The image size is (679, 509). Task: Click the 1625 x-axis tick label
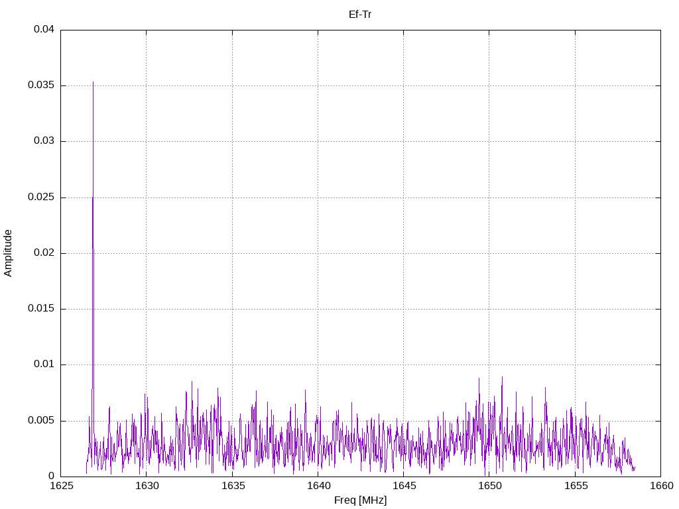[61, 486]
